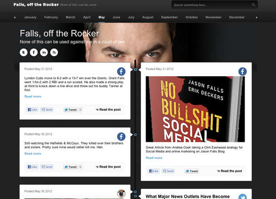Open Read more on the Lyndon Cubs post

click(33, 96)
